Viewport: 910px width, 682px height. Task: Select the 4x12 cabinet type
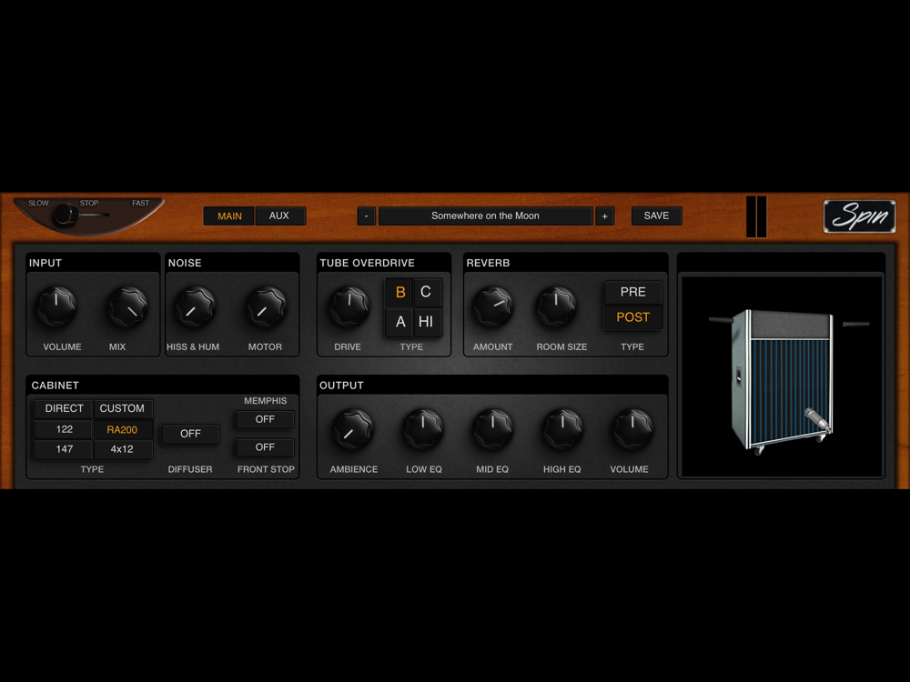click(123, 449)
